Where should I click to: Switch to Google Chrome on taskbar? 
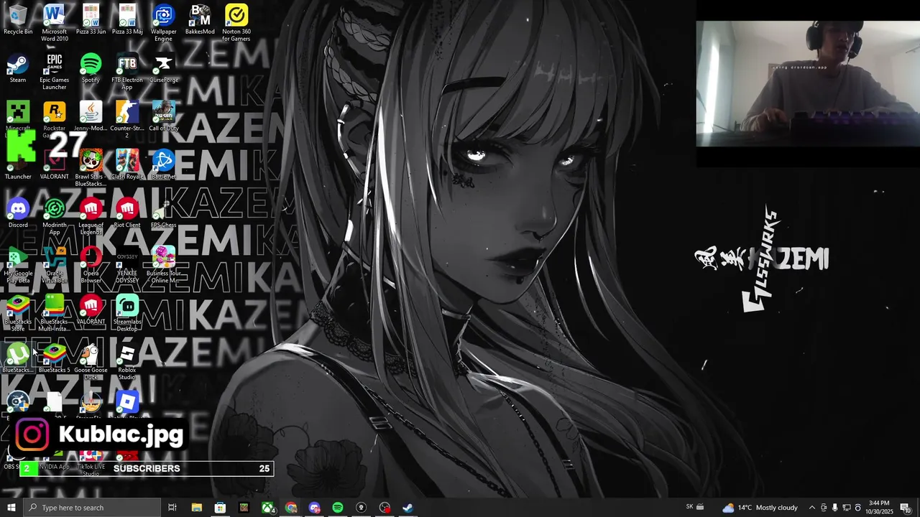pos(291,508)
